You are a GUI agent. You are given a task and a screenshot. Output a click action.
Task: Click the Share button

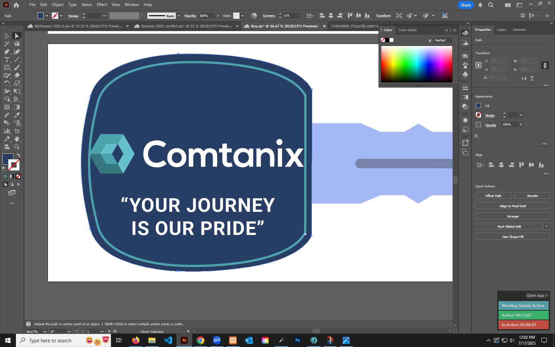(465, 5)
